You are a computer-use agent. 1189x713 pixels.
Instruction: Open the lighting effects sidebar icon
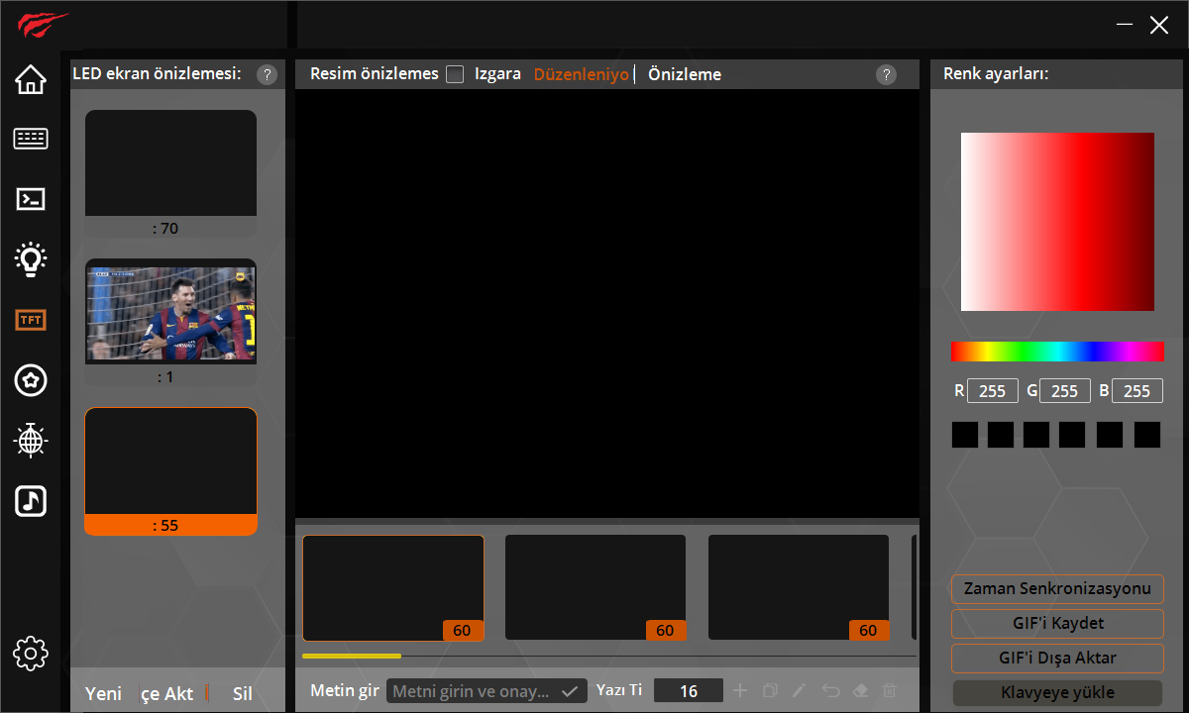[31, 259]
